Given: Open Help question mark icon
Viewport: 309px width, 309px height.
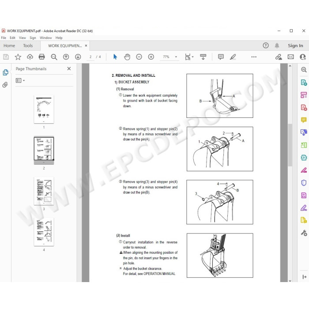Looking at the screenshot, I should point(266,45).
